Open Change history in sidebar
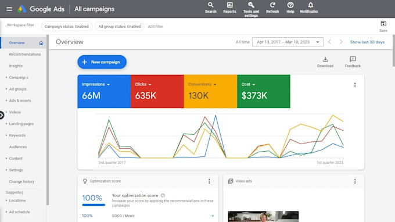The height and width of the screenshot is (222, 395). click(21, 182)
